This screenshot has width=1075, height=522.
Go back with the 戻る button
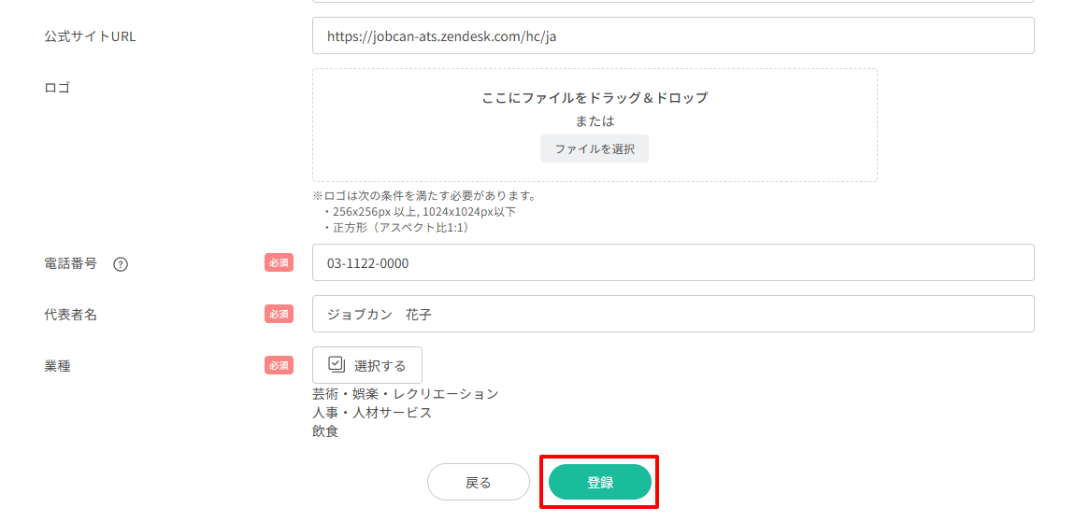pyautogui.click(x=478, y=483)
